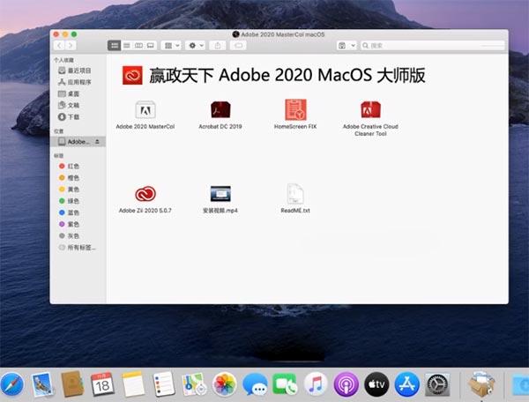Open the Adobe Zii 2020 5.0.7 icon

coord(145,194)
